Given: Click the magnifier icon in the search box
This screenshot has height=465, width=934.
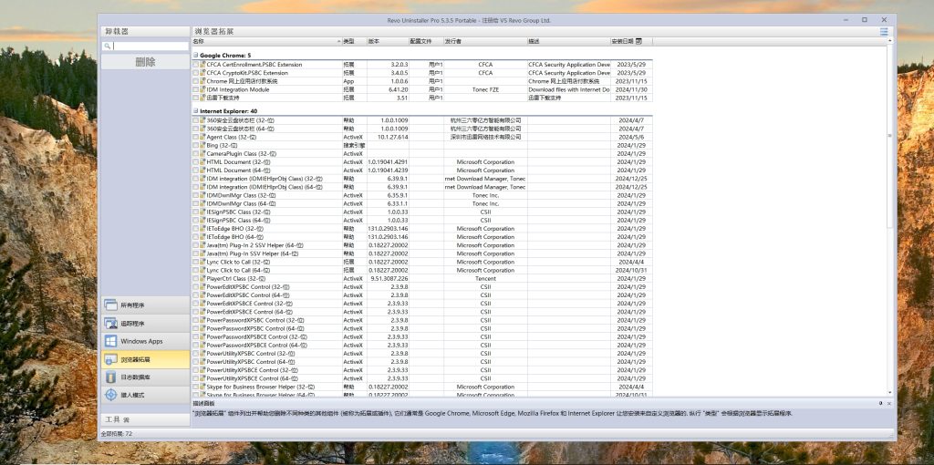Looking at the screenshot, I should coord(108,46).
